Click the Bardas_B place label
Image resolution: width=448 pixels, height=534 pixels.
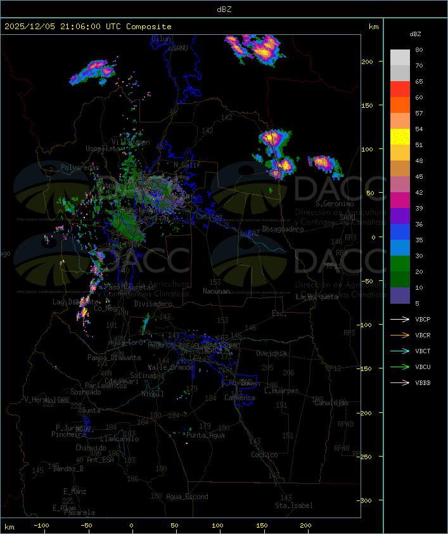pos(68,469)
